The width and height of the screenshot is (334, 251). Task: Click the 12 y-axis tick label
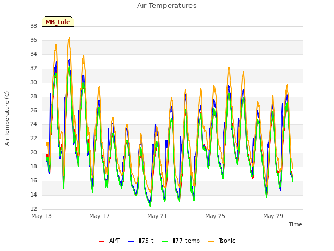point(33,209)
